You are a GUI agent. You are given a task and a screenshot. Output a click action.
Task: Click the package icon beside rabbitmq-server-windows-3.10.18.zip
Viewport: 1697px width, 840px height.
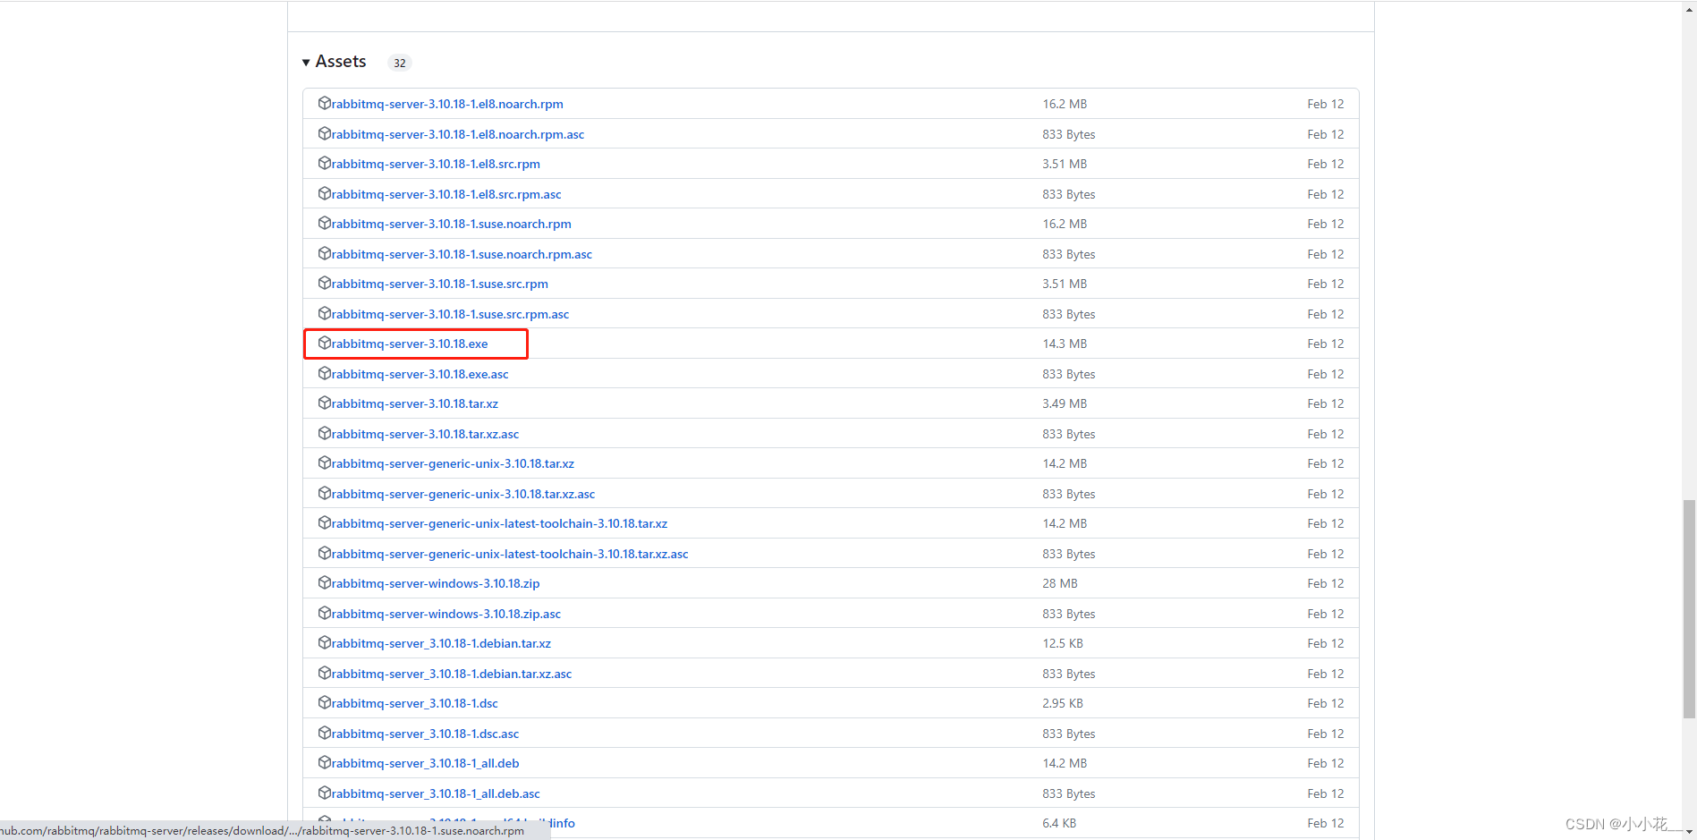(325, 583)
